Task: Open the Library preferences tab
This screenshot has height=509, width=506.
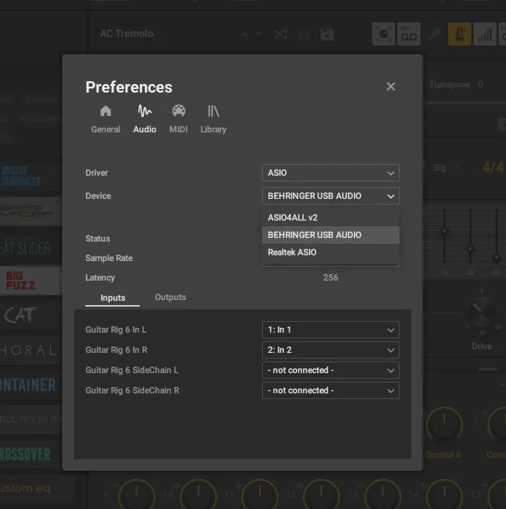Action: pos(214,119)
